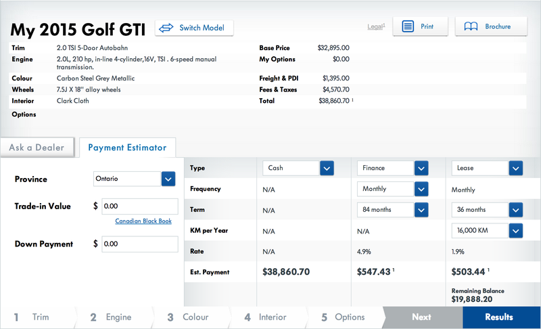This screenshot has width=541, height=329.
Task: Select the Payment Estimator tab
Action: point(127,148)
